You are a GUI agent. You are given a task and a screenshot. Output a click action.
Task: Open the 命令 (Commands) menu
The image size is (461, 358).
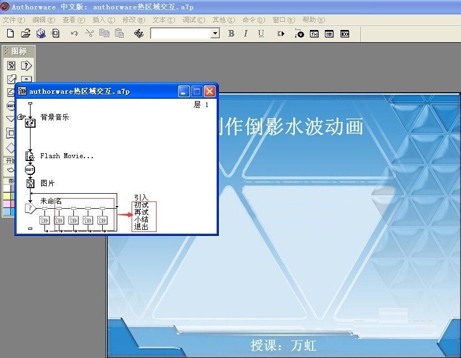pyautogui.click(x=253, y=19)
